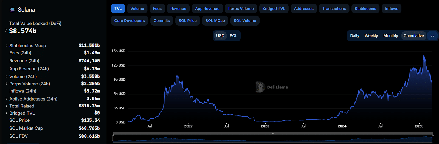The width and height of the screenshot is (439, 144).
Task: Show SOL MCap on the chart
Action: coord(215,21)
